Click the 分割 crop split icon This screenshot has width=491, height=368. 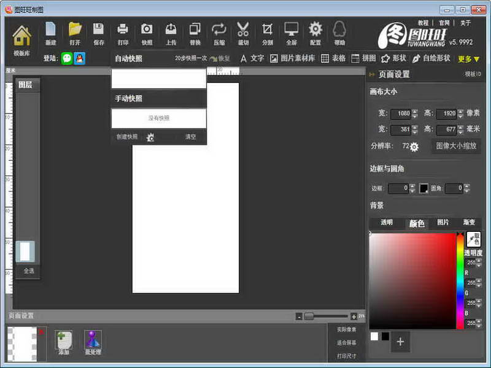click(268, 34)
